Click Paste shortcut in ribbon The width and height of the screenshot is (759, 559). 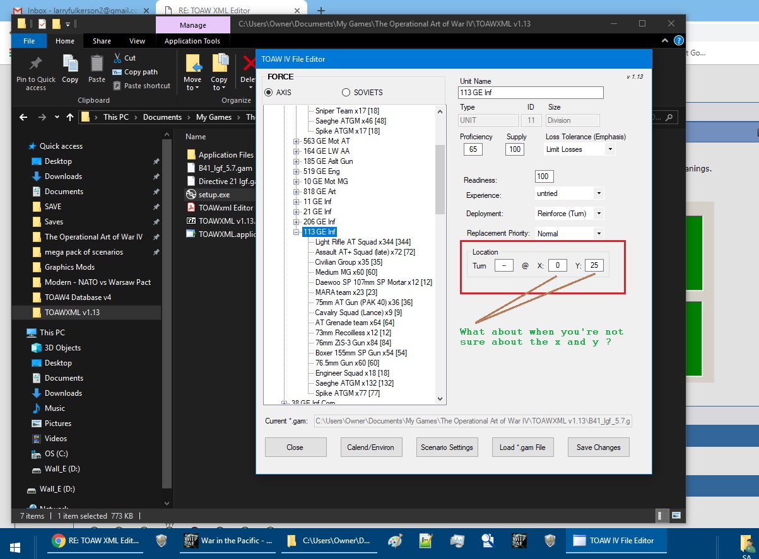click(x=141, y=86)
